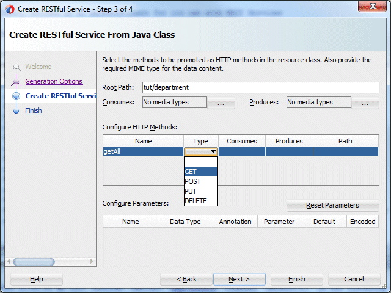Cancel the wizard
Viewport: 391px width, 293px height.
pos(354,279)
